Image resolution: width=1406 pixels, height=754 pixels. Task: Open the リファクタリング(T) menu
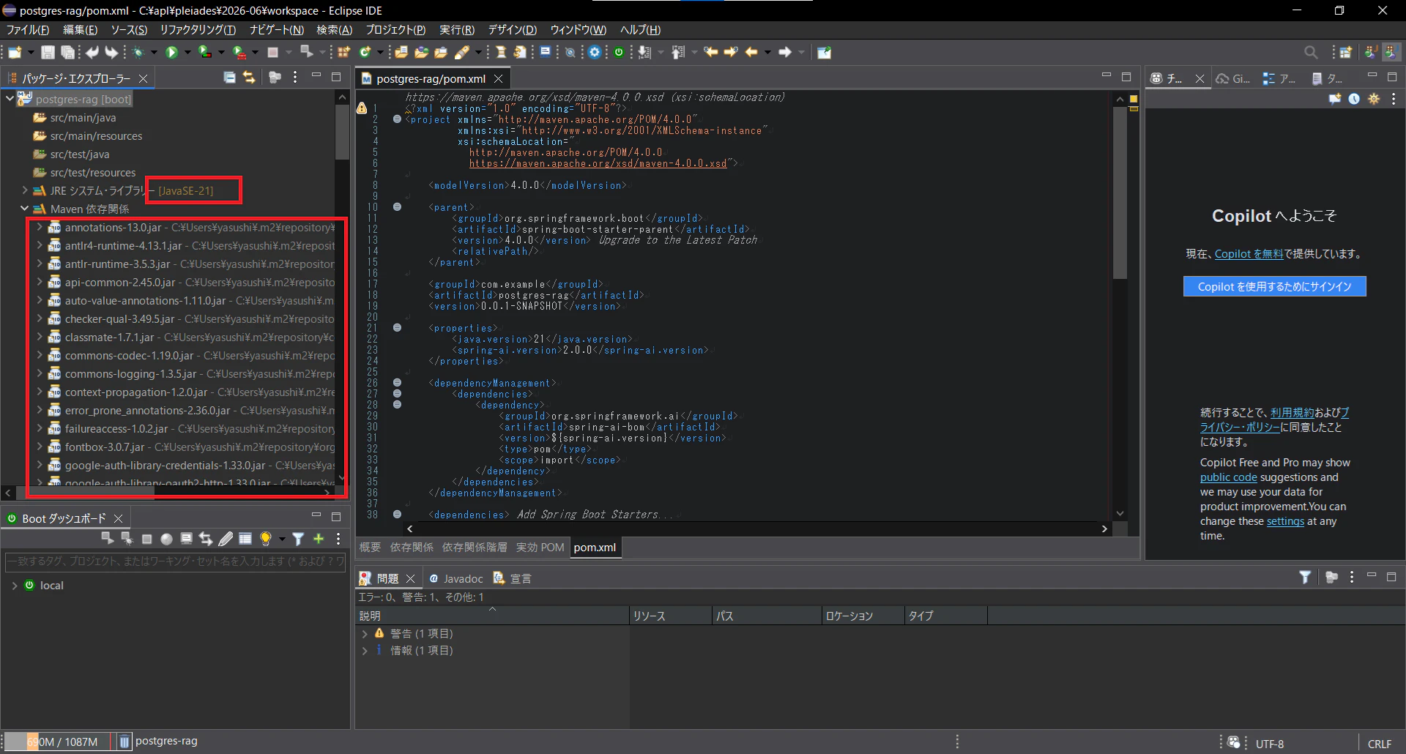[x=198, y=30]
